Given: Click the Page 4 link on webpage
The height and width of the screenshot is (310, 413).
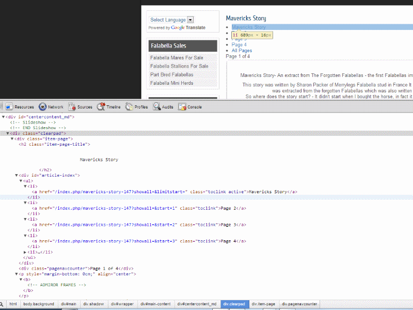Looking at the screenshot, I should coord(239,44).
